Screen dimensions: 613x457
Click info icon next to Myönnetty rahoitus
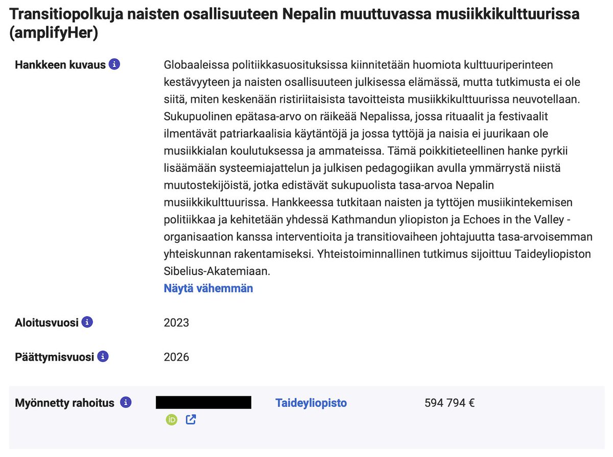125,403
